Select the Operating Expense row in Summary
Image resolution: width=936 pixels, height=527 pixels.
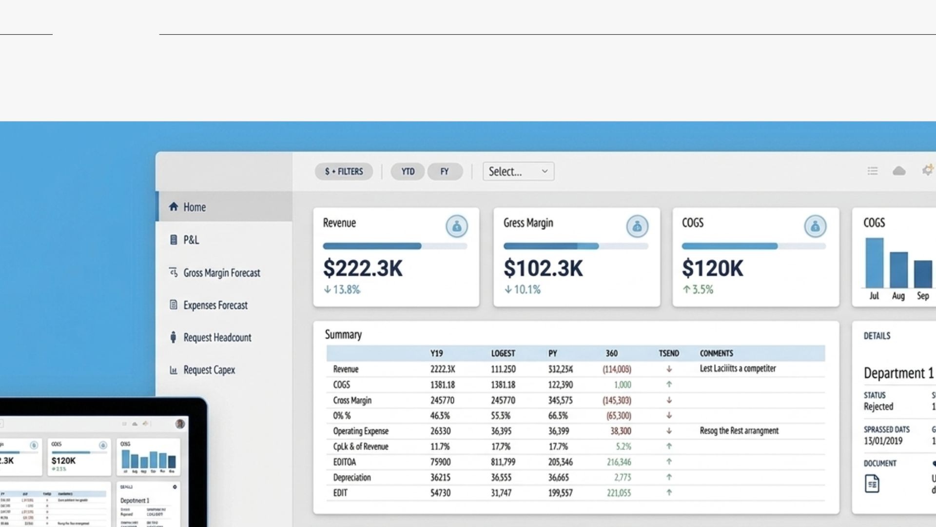(x=361, y=431)
